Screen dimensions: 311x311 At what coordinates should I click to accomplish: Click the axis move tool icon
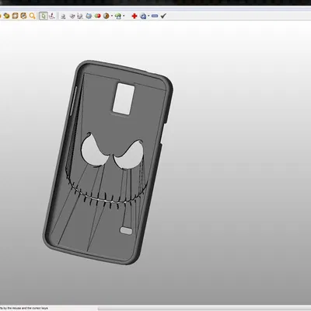point(52,16)
